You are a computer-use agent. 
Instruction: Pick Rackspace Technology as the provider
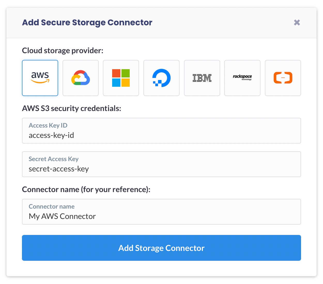(242, 78)
